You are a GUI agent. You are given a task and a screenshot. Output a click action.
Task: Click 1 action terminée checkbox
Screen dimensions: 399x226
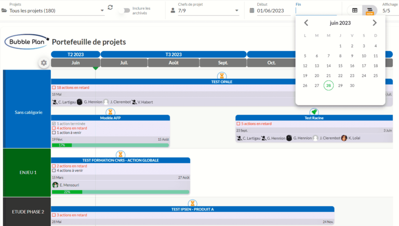coord(54,124)
